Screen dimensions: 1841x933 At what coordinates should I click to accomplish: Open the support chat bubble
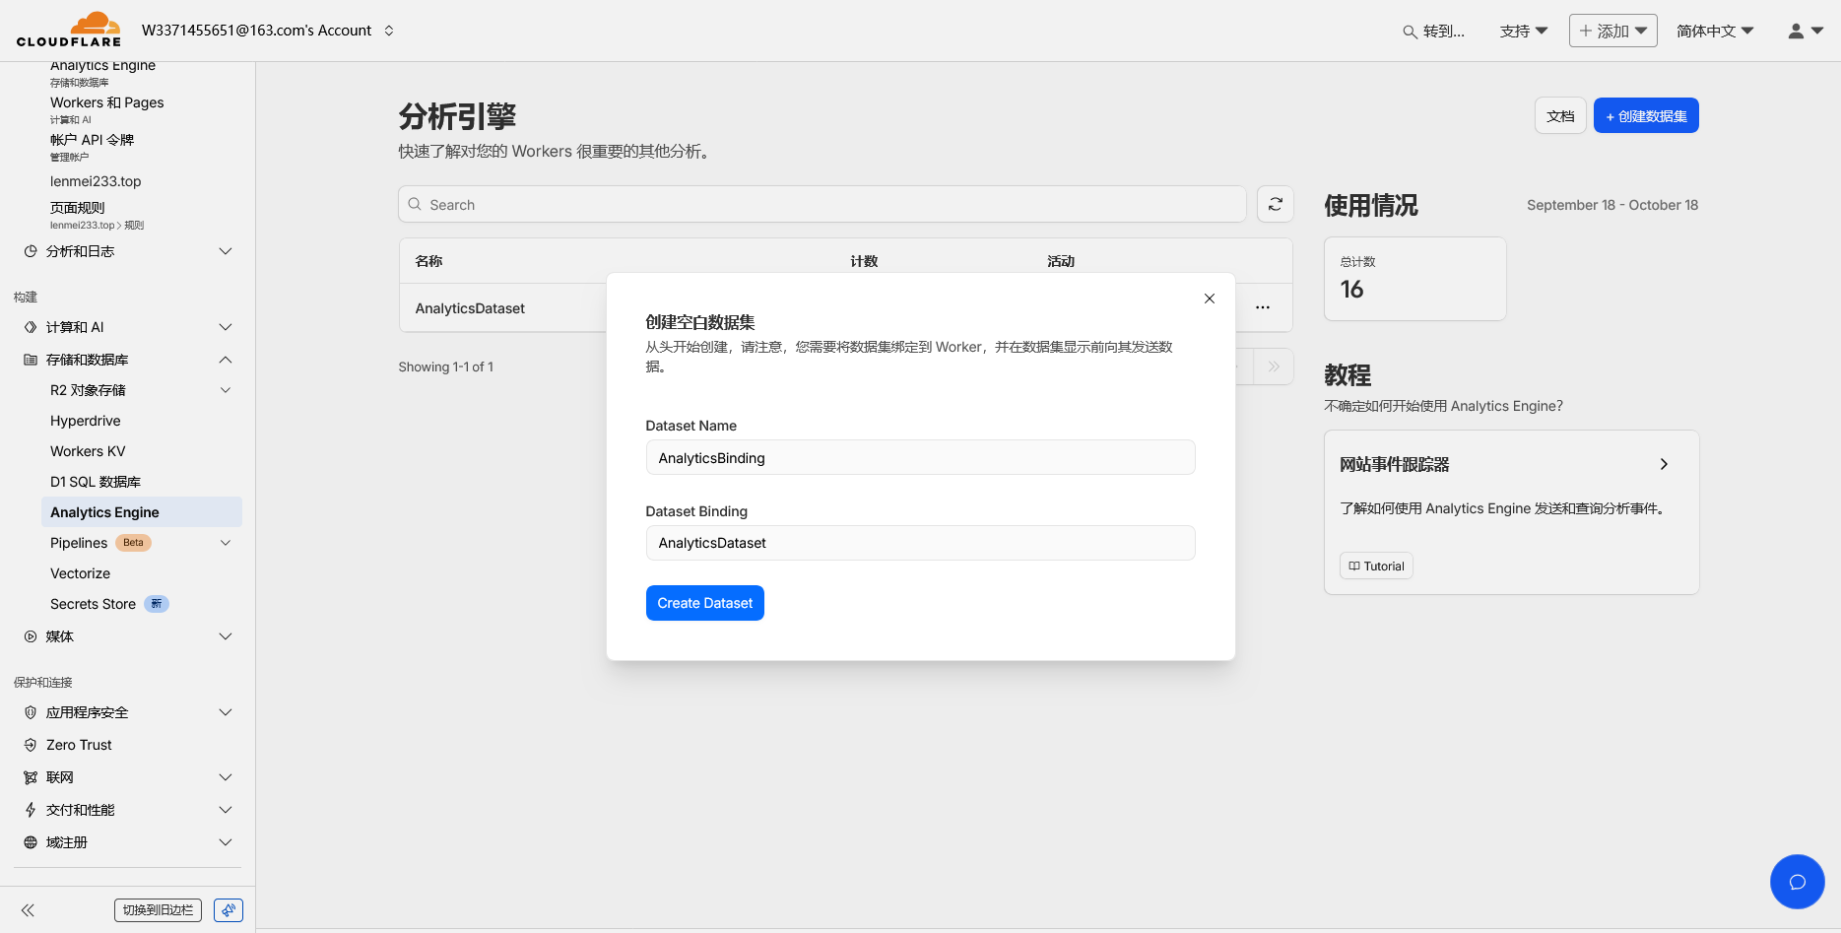(x=1797, y=882)
